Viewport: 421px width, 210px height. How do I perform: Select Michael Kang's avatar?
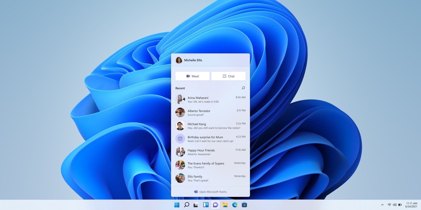click(180, 126)
